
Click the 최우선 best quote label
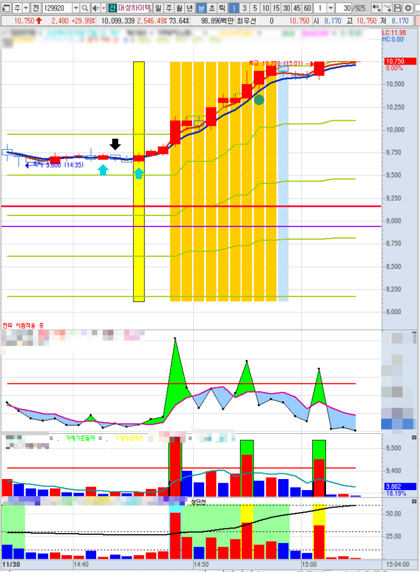click(x=246, y=21)
